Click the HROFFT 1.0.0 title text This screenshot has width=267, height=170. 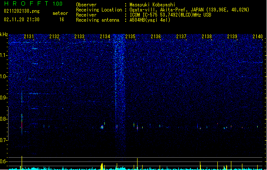pos(33,3)
